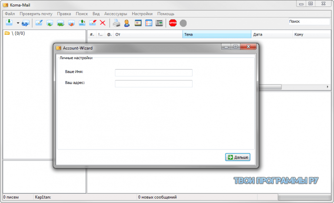Open address book via the person icon
334x203 pixels.
(127, 23)
